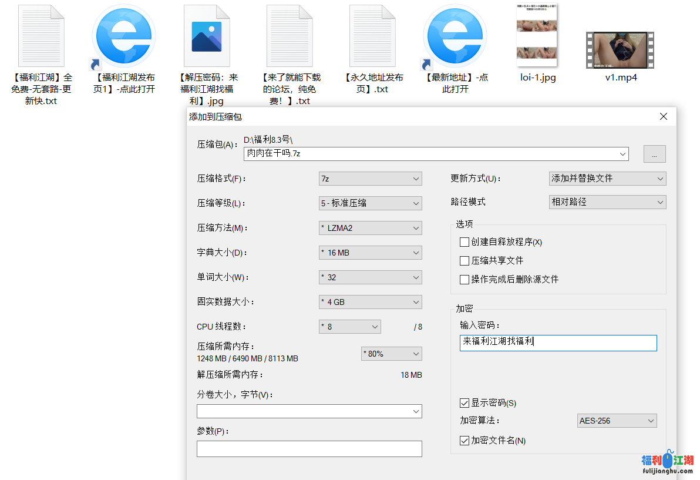Enable 操作完成后删除源文件 checkbox
Viewport: 700px width, 480px height.
(x=465, y=280)
